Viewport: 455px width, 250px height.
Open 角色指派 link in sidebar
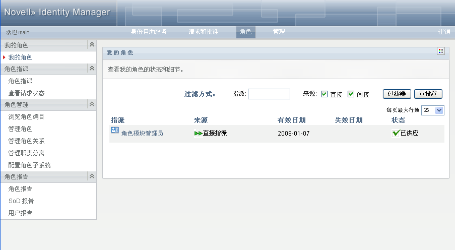click(x=20, y=81)
